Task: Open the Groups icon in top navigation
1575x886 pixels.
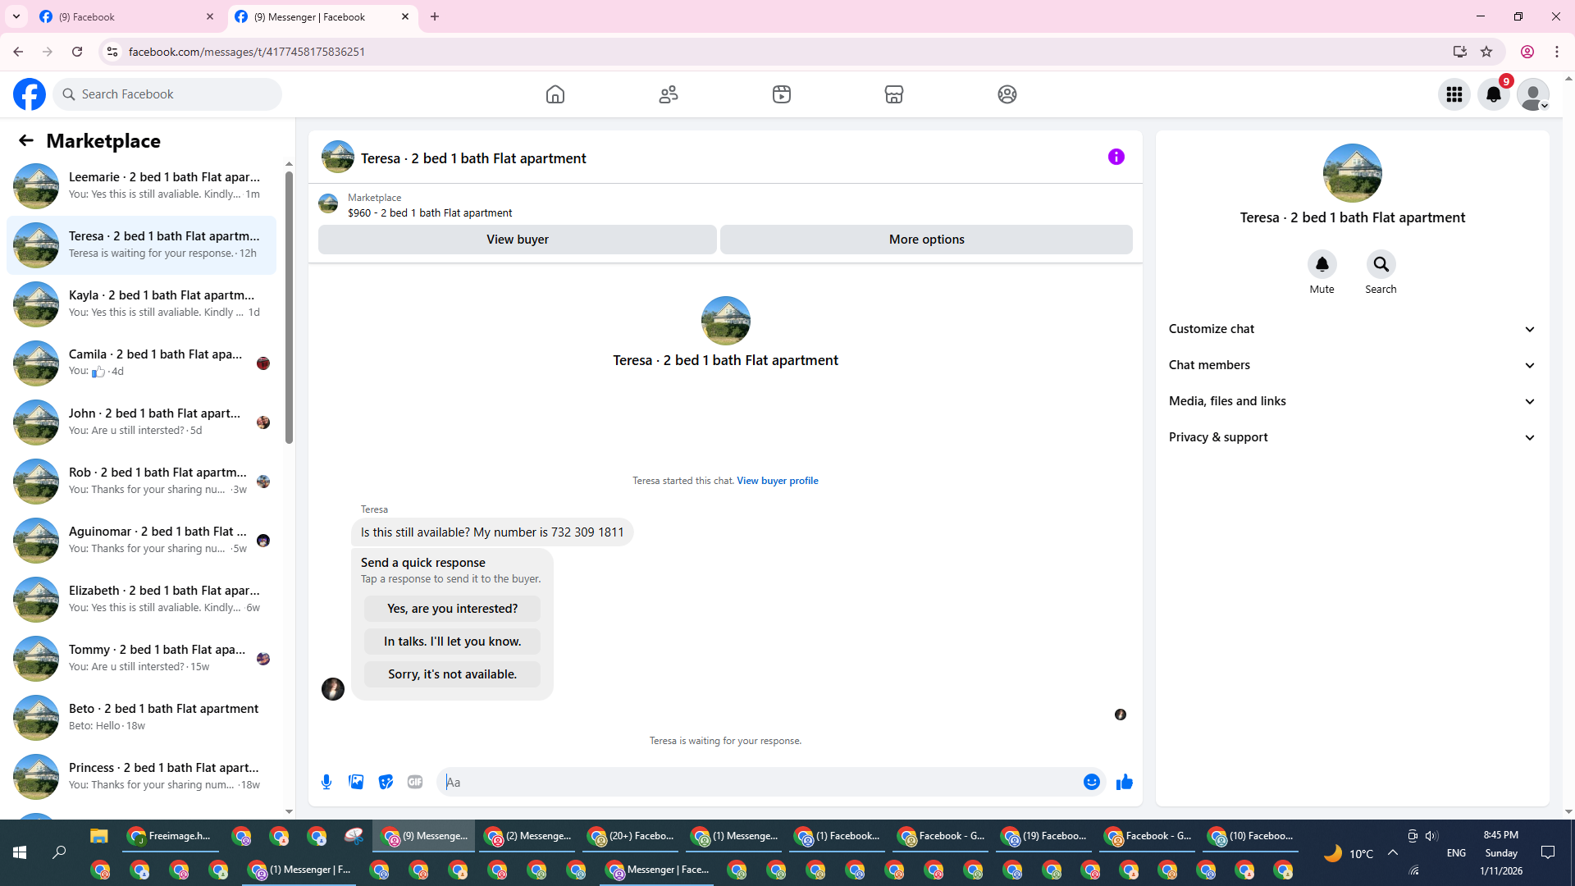Action: 1007,94
